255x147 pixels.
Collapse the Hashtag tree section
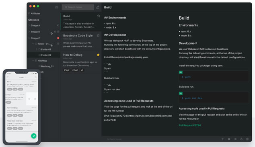pos(33,61)
